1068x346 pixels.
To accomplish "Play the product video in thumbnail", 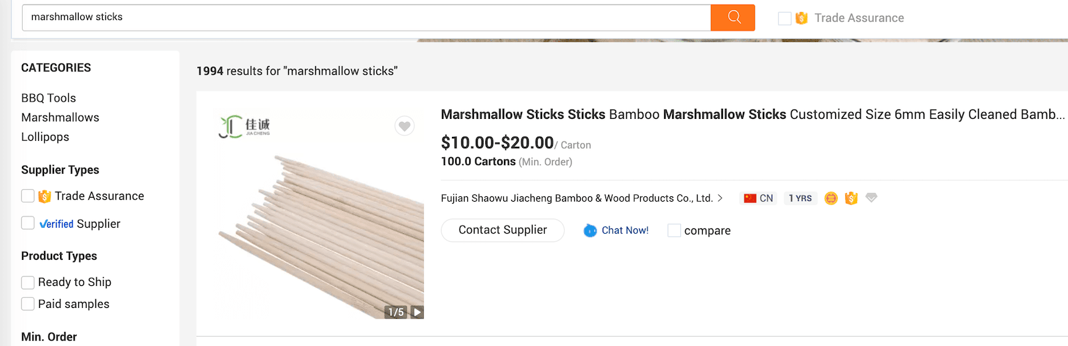I will click(417, 312).
